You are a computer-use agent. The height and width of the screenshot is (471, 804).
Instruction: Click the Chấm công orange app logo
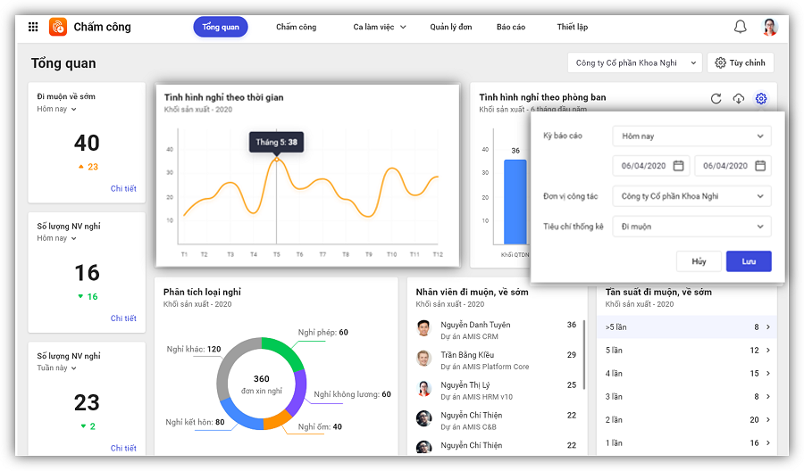point(58,27)
